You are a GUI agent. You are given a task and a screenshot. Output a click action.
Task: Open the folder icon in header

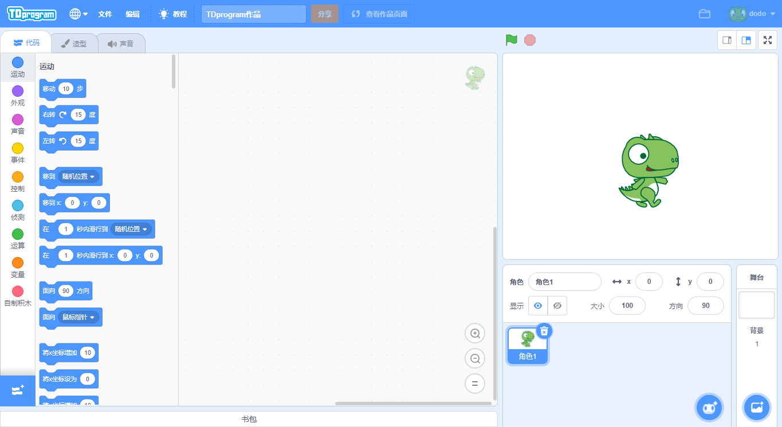coord(705,14)
